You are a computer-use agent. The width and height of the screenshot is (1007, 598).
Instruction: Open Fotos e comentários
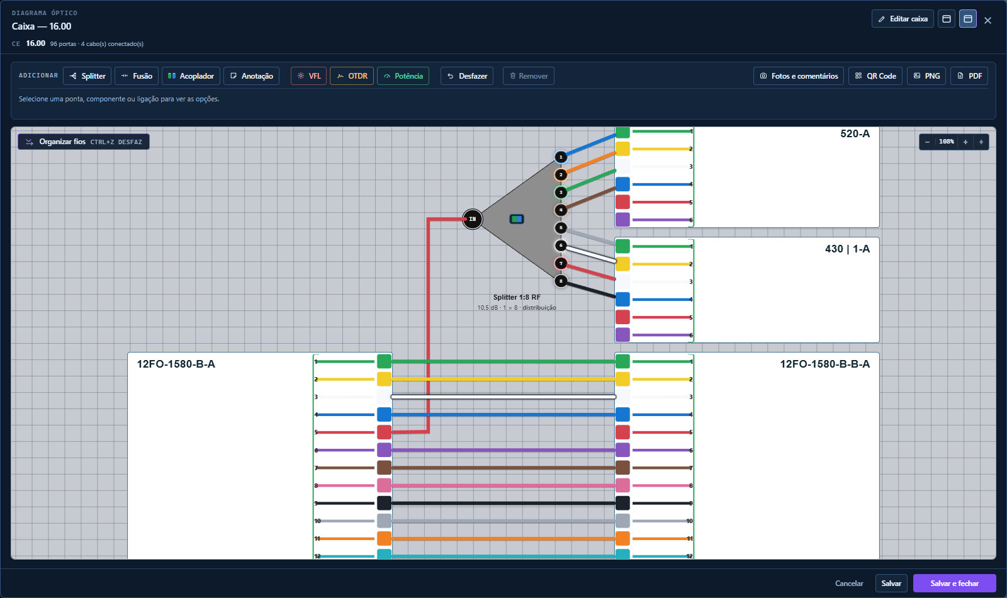[x=799, y=76]
